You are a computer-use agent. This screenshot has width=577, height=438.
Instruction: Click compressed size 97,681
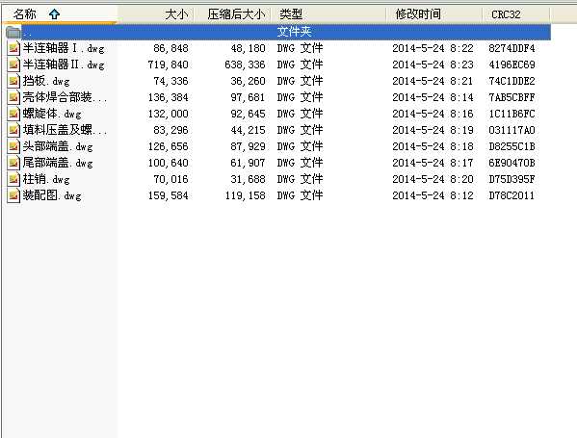point(248,97)
